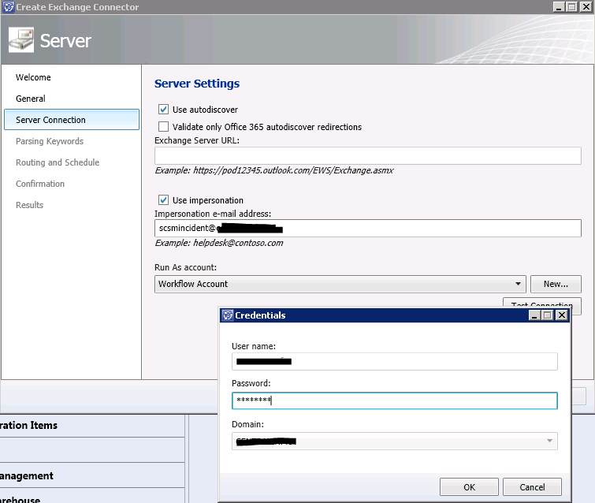Maximize the Credentials dialog window
The width and height of the screenshot is (595, 503).
tap(548, 315)
